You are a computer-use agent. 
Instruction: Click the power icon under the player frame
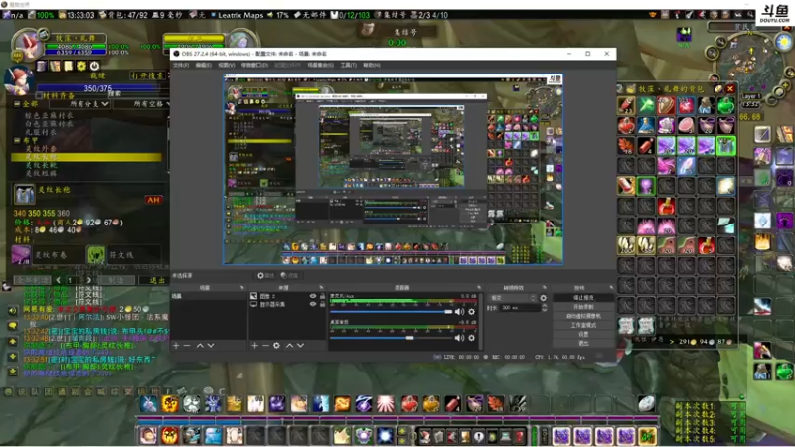[x=94, y=66]
